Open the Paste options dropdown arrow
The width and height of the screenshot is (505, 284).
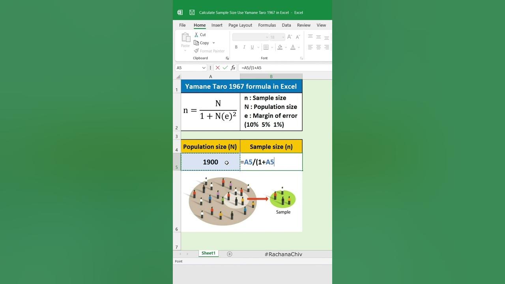pyautogui.click(x=185, y=50)
